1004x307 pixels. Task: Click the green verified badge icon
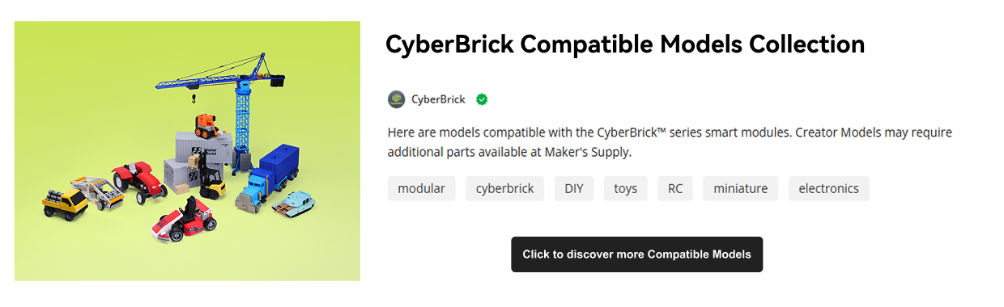pyautogui.click(x=482, y=99)
